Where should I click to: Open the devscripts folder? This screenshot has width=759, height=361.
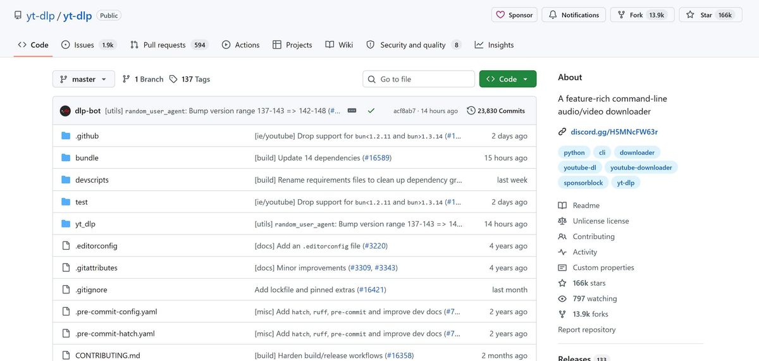(x=92, y=180)
